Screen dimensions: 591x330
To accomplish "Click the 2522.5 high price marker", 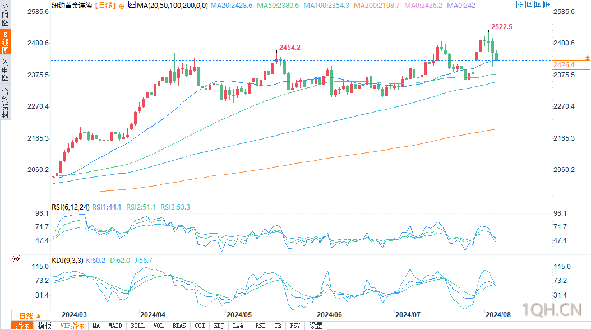I will click(502, 27).
